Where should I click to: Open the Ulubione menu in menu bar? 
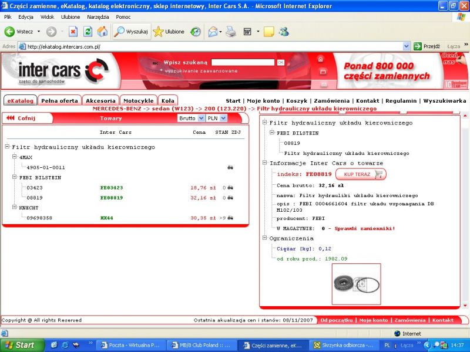click(70, 17)
